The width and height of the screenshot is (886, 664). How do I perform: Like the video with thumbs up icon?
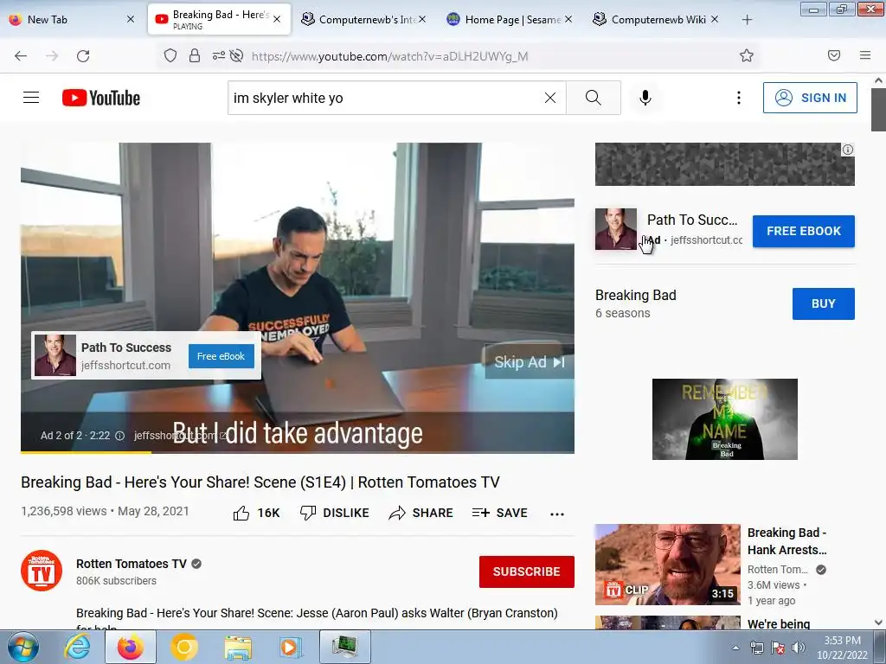point(241,513)
